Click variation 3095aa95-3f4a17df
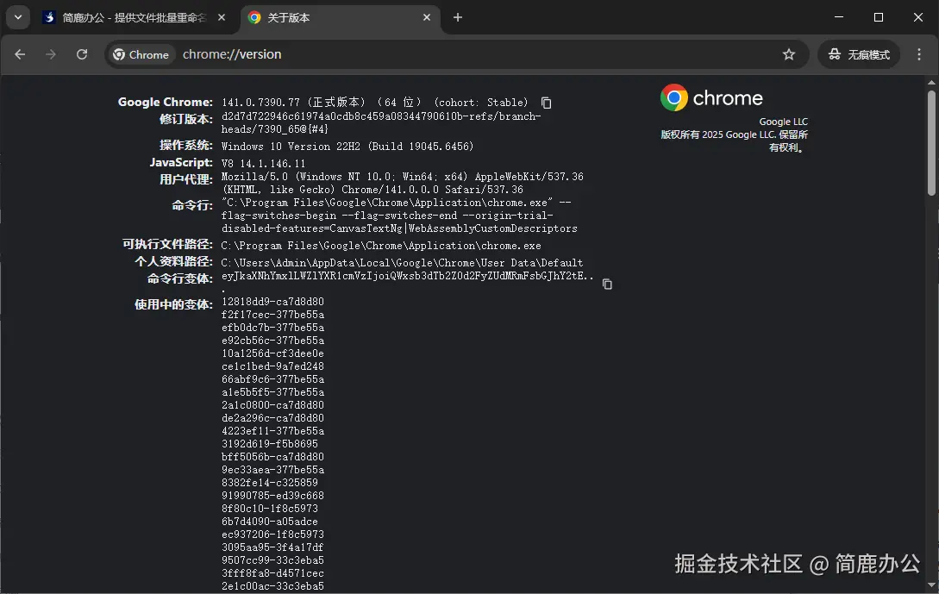Viewport: 939px width, 594px height. click(272, 547)
